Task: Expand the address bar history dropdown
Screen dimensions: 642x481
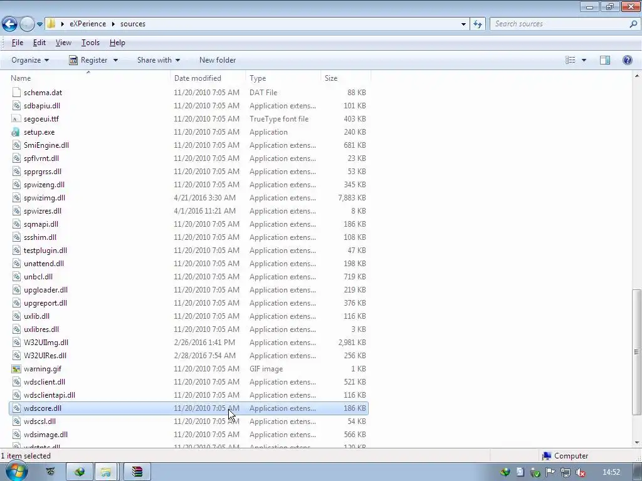Action: tap(463, 24)
